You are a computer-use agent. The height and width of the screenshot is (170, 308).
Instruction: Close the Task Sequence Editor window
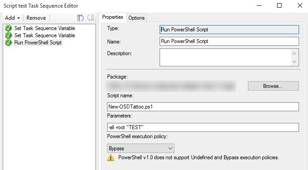(x=300, y=5)
